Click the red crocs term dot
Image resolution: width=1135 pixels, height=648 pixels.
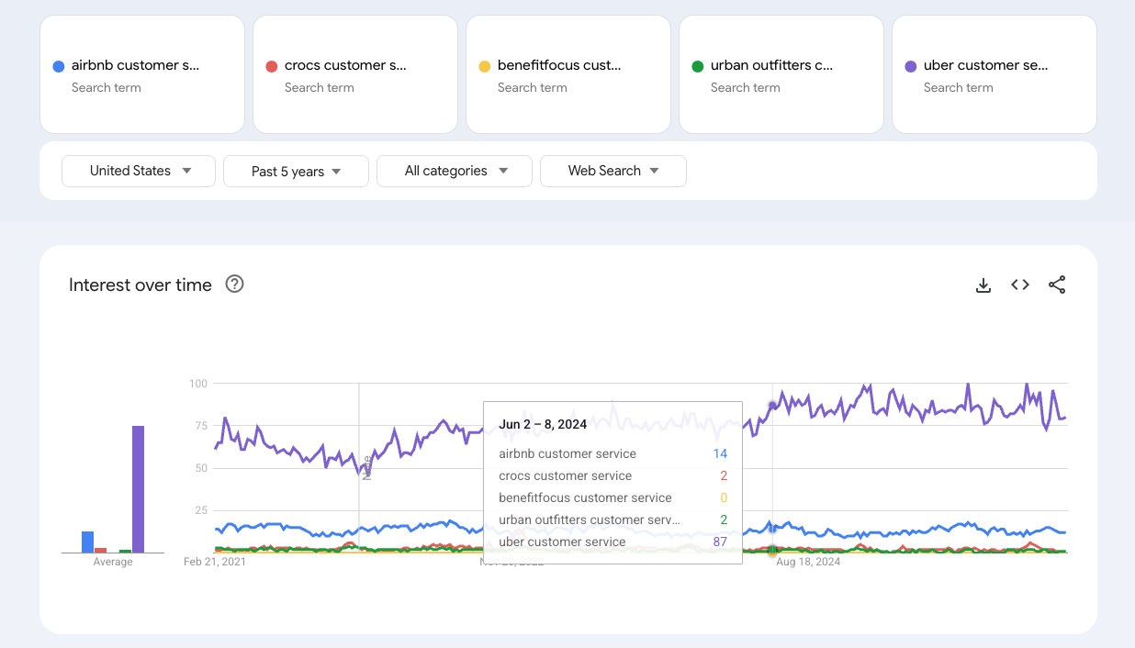pos(271,66)
